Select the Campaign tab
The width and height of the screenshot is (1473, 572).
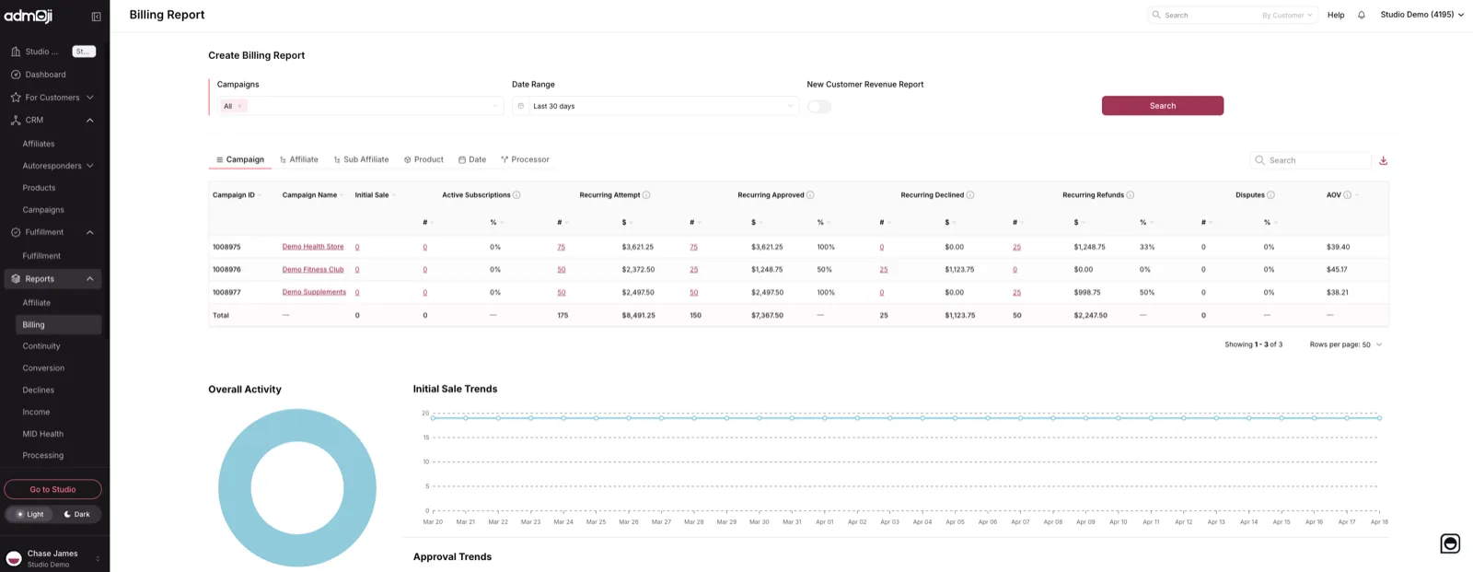point(239,159)
